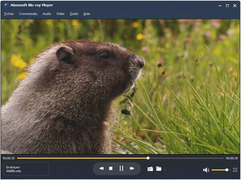The width and height of the screenshot is (241, 180).
Task: Seek to unplayed part of timeline
Action: click(187, 158)
